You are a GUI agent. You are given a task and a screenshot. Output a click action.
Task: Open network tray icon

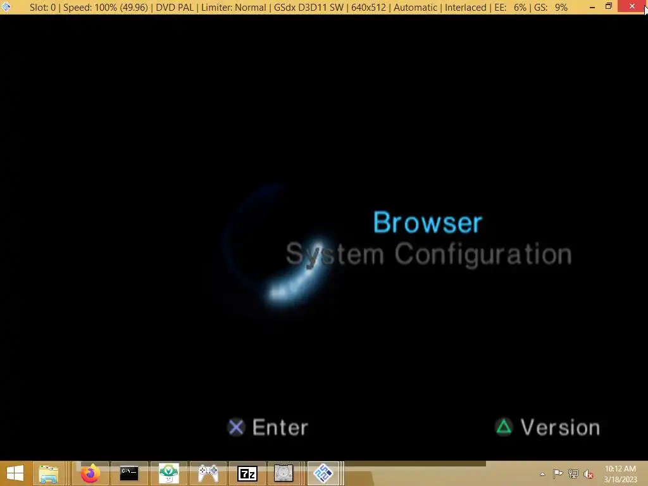pyautogui.click(x=573, y=474)
